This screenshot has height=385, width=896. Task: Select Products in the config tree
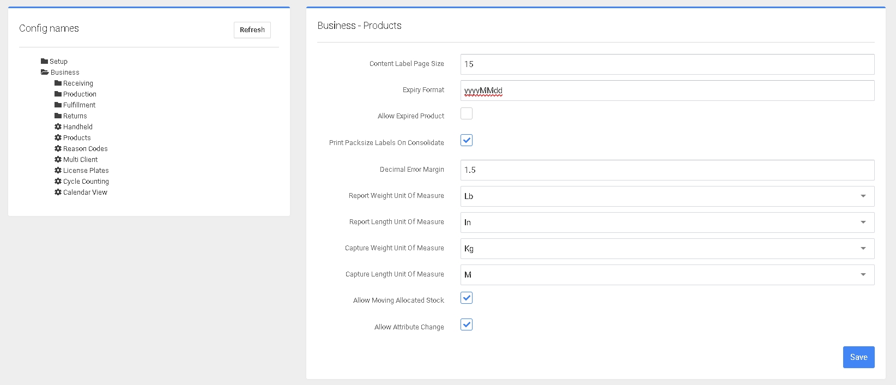click(x=77, y=138)
